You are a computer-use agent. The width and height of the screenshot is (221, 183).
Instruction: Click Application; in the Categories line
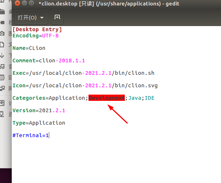(x=68, y=98)
